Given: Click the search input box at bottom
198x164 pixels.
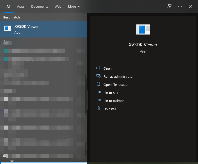Looking at the screenshot, I should [x=44, y=163].
